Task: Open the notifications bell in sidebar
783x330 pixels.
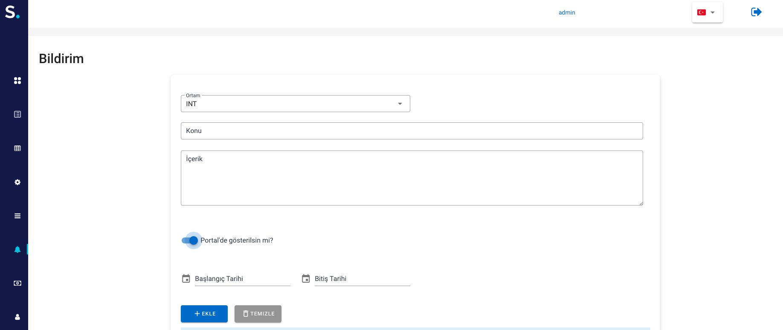Action: click(17, 249)
